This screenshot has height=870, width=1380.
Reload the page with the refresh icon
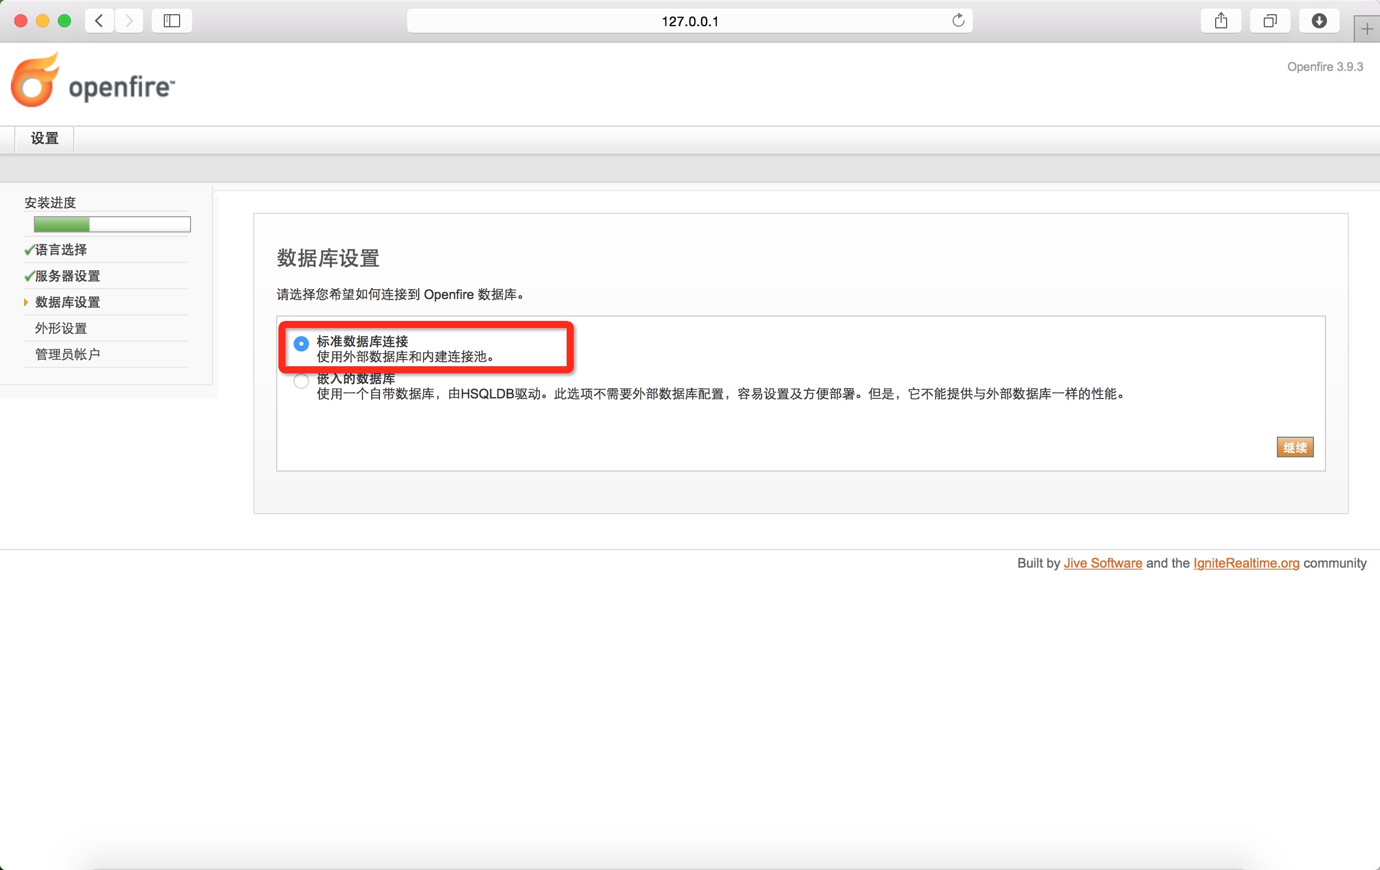(958, 21)
